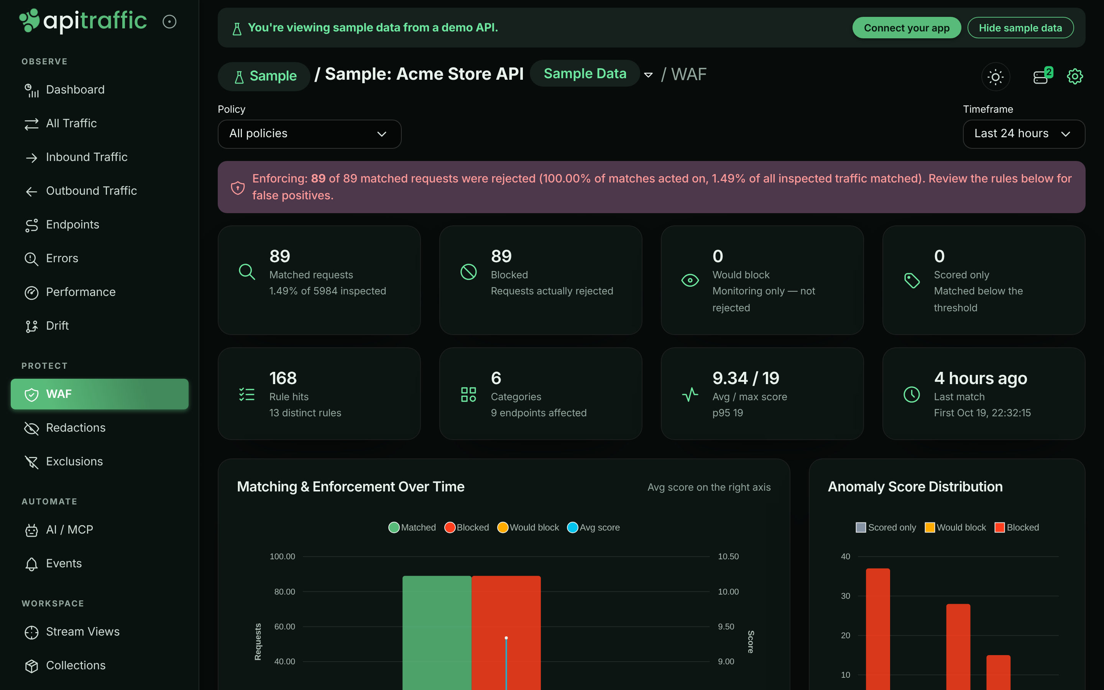Screen dimensions: 1104x690
Task: Click Connect your app button
Action: (x=907, y=28)
